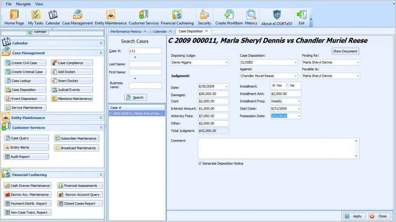The height and width of the screenshot is (222, 396).
Task: Open My Tasks toolbar icon
Action: pos(35,14)
